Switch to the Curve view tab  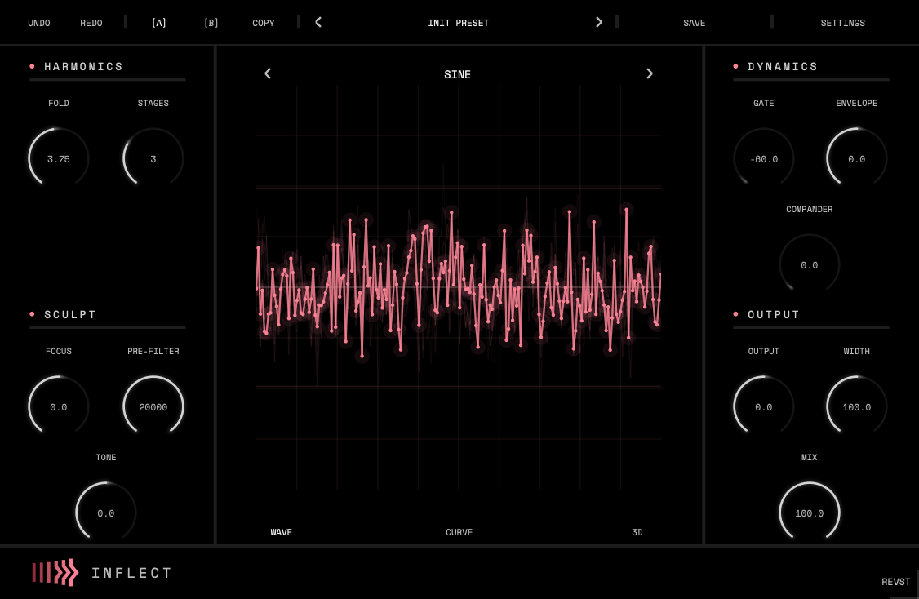click(x=459, y=532)
